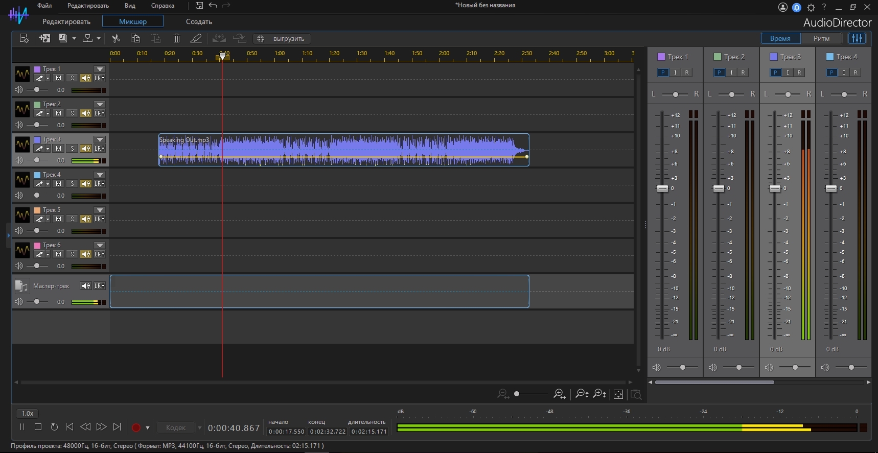This screenshot has height=453, width=878.
Task: Click the mixer Трек 3 fader handle
Action: pos(775,188)
